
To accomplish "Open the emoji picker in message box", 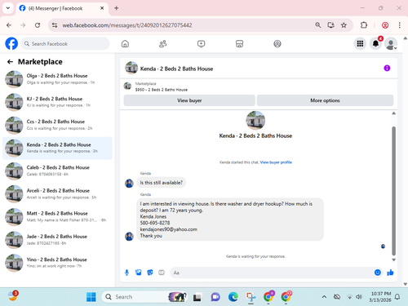I will (x=378, y=273).
